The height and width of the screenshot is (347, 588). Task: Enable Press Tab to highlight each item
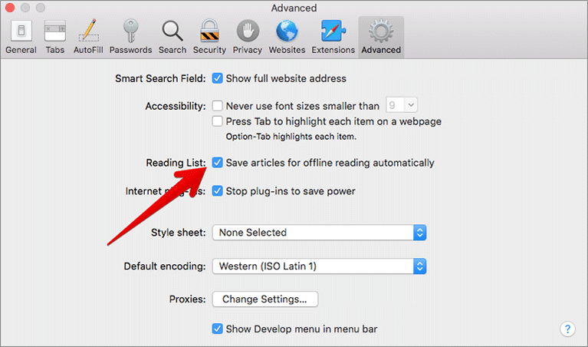point(218,121)
